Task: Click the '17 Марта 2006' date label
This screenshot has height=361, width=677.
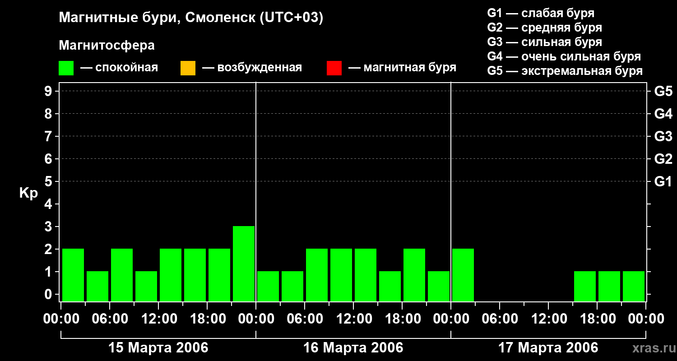Action: (548, 348)
